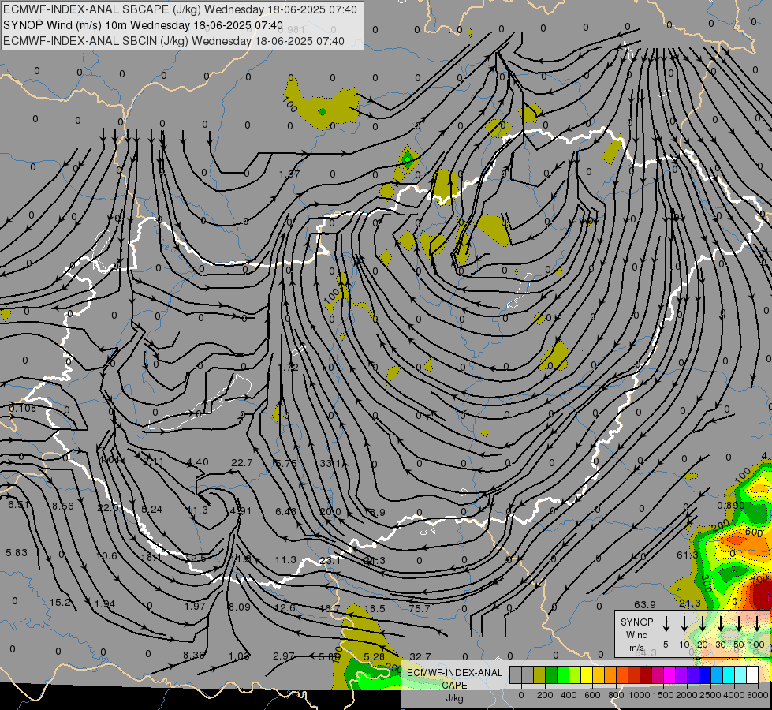Click the SYNOP label in wind legend
772x710 pixels.
click(x=636, y=622)
